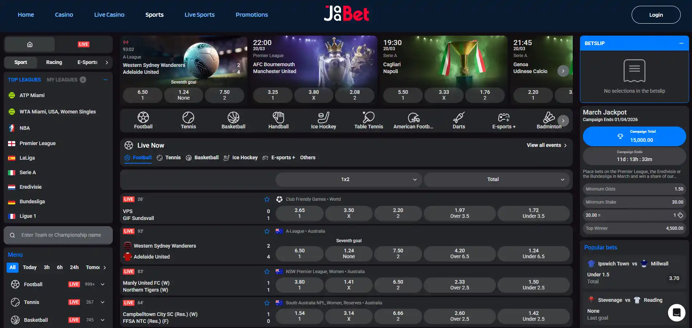Favorite the Campbelltown City SC match star
The width and height of the screenshot is (692, 328).
tap(267, 303)
